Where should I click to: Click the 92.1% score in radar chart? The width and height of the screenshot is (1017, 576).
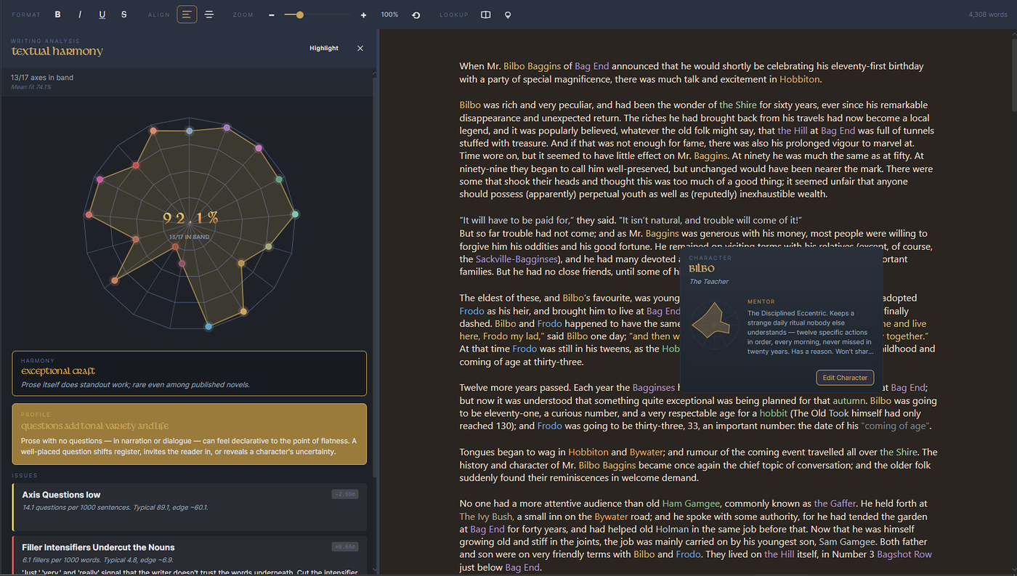190,218
